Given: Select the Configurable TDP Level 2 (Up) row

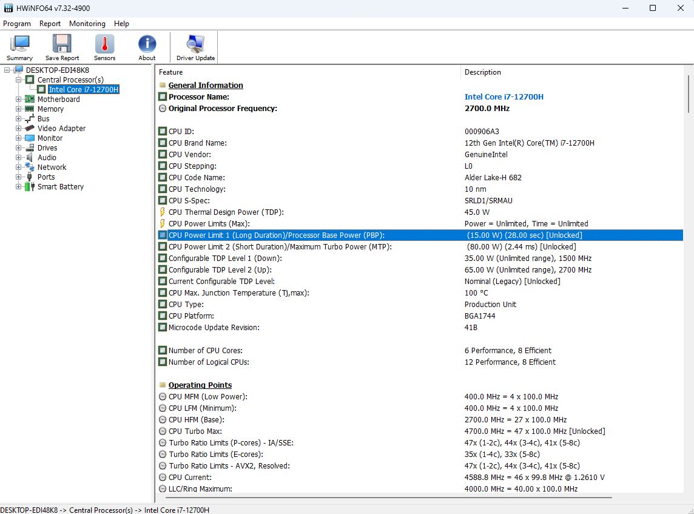Looking at the screenshot, I should pos(420,269).
